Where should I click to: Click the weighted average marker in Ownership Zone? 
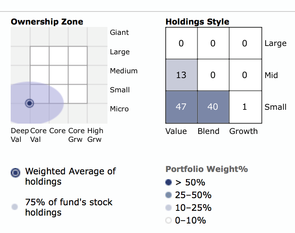point(29,103)
